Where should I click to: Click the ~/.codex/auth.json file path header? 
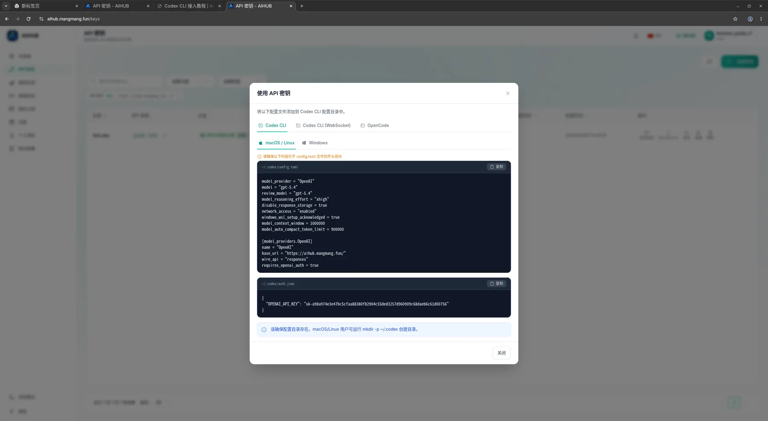point(278,284)
